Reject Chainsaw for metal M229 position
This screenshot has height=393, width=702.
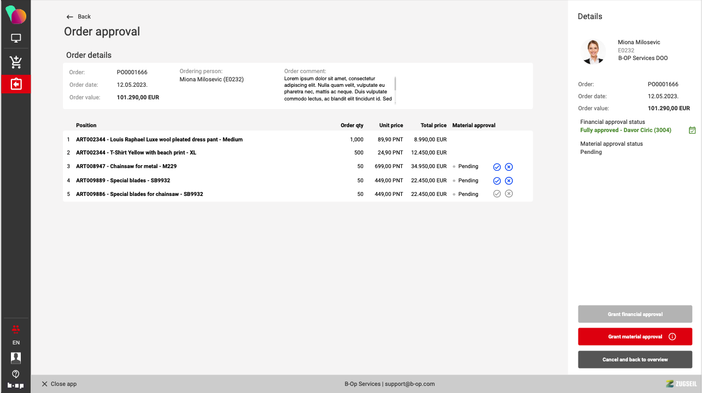(x=508, y=167)
